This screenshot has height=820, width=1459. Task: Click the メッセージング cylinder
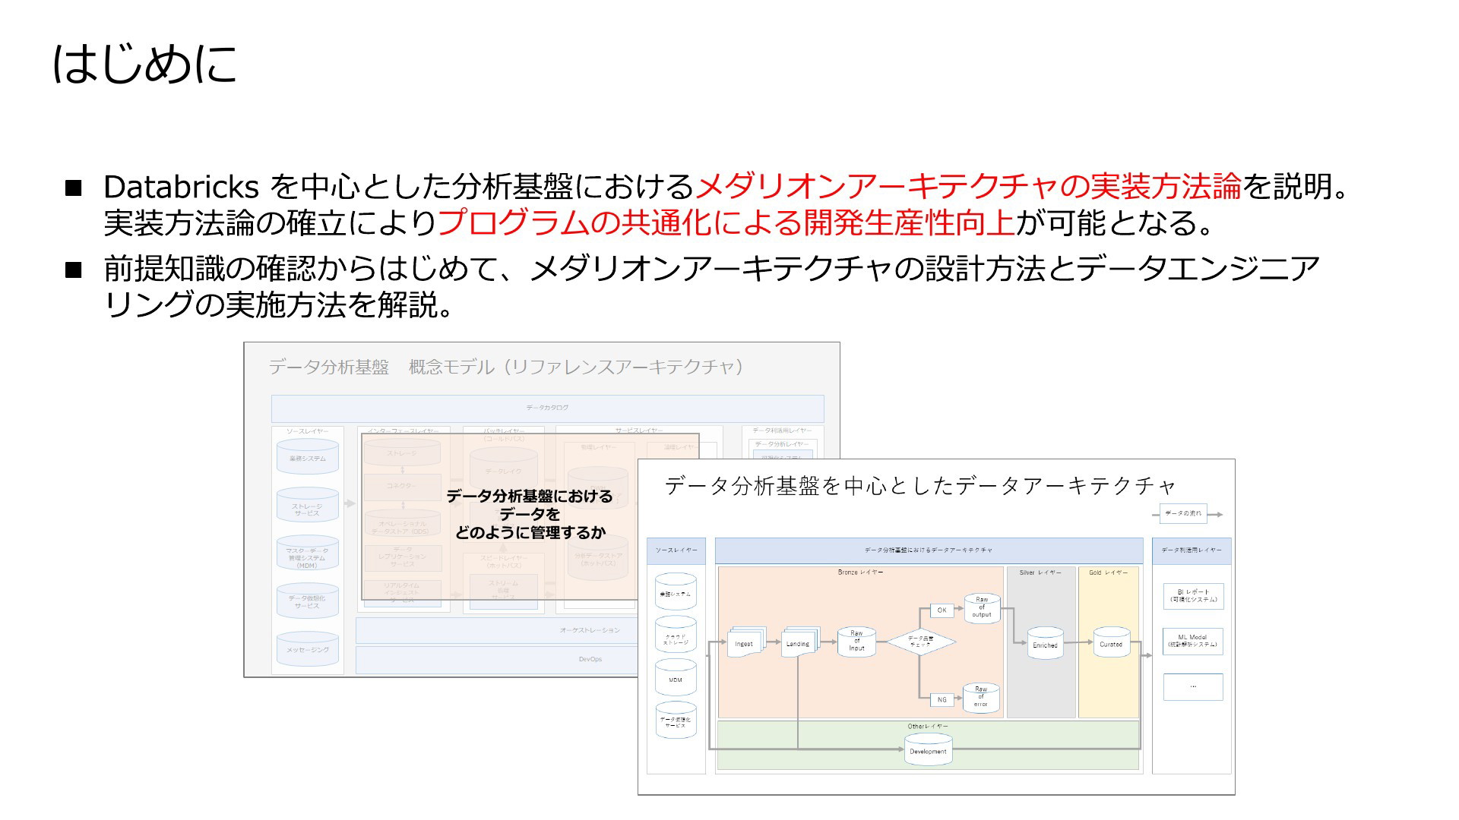pyautogui.click(x=308, y=650)
